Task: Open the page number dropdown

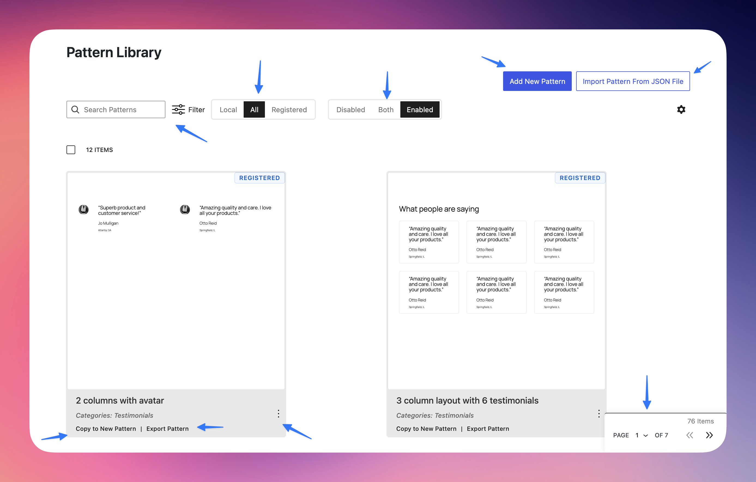Action: (x=642, y=435)
